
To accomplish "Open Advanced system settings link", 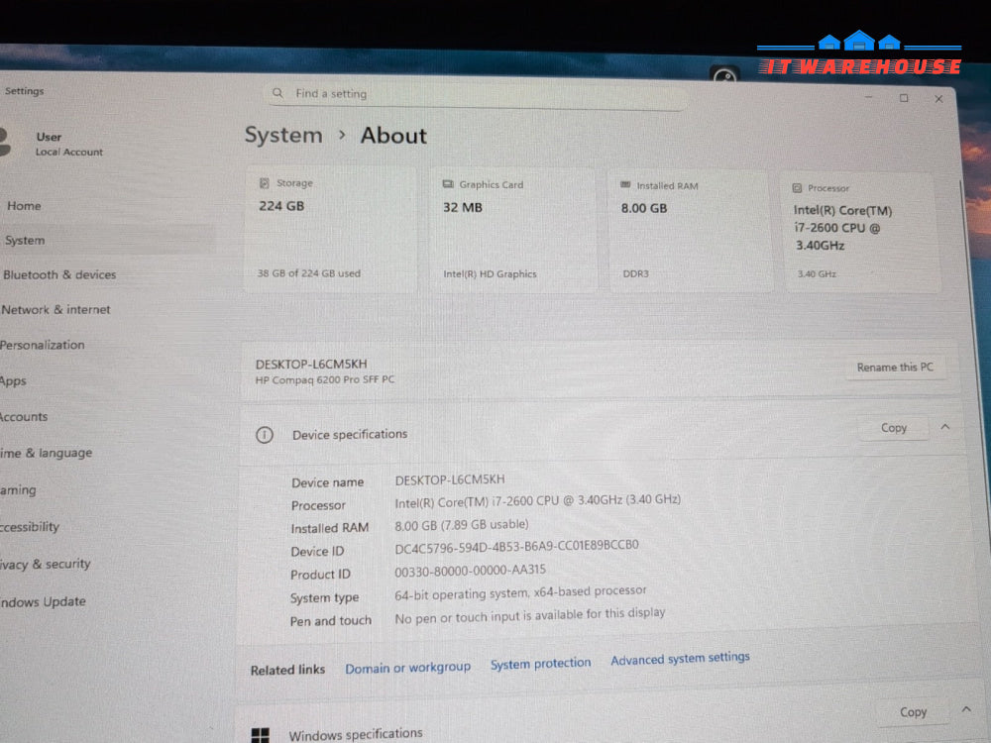I will tap(680, 659).
